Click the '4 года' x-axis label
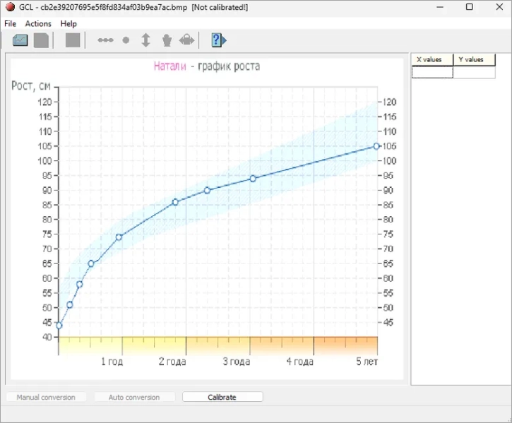The image size is (512, 423). point(299,362)
